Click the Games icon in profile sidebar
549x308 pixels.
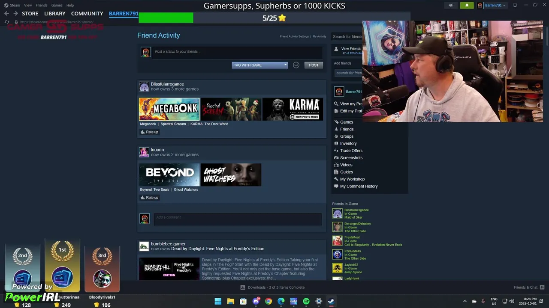(336, 122)
